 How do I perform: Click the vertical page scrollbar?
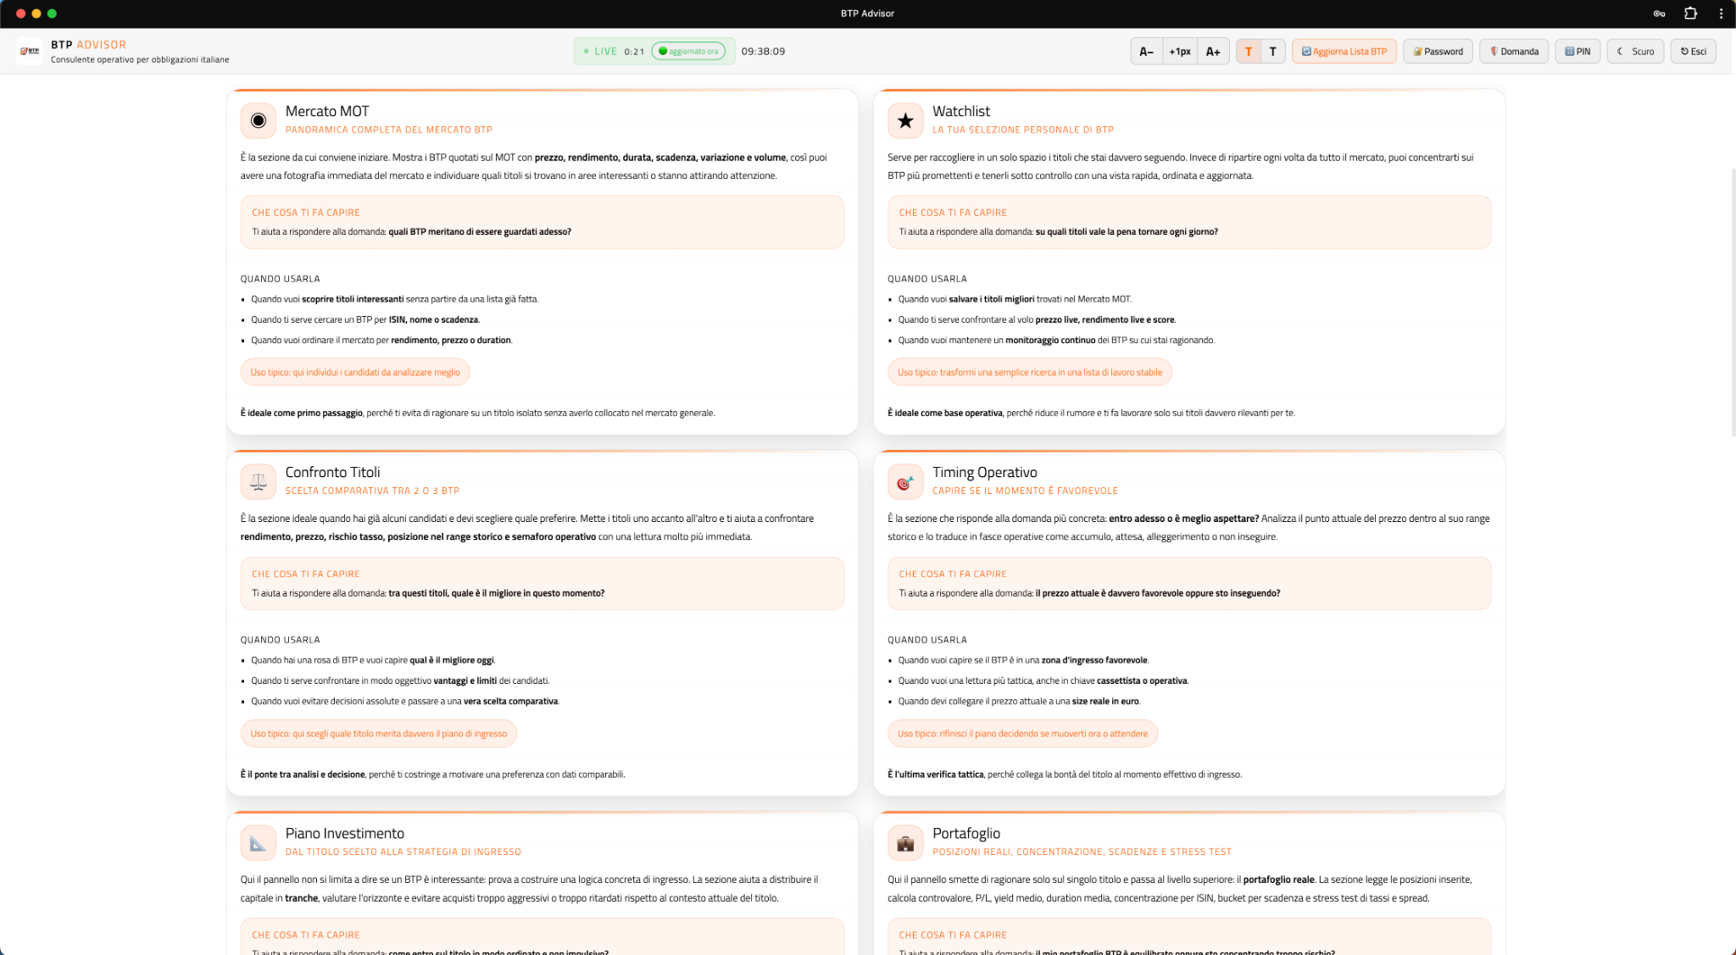pos(1733,301)
